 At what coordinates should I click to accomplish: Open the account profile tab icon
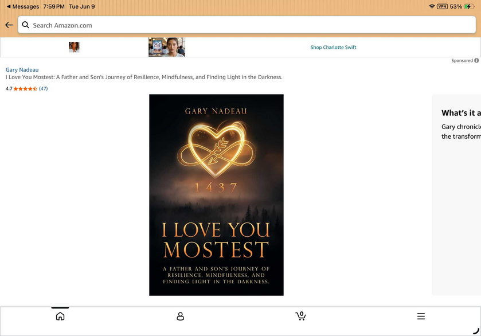181,316
